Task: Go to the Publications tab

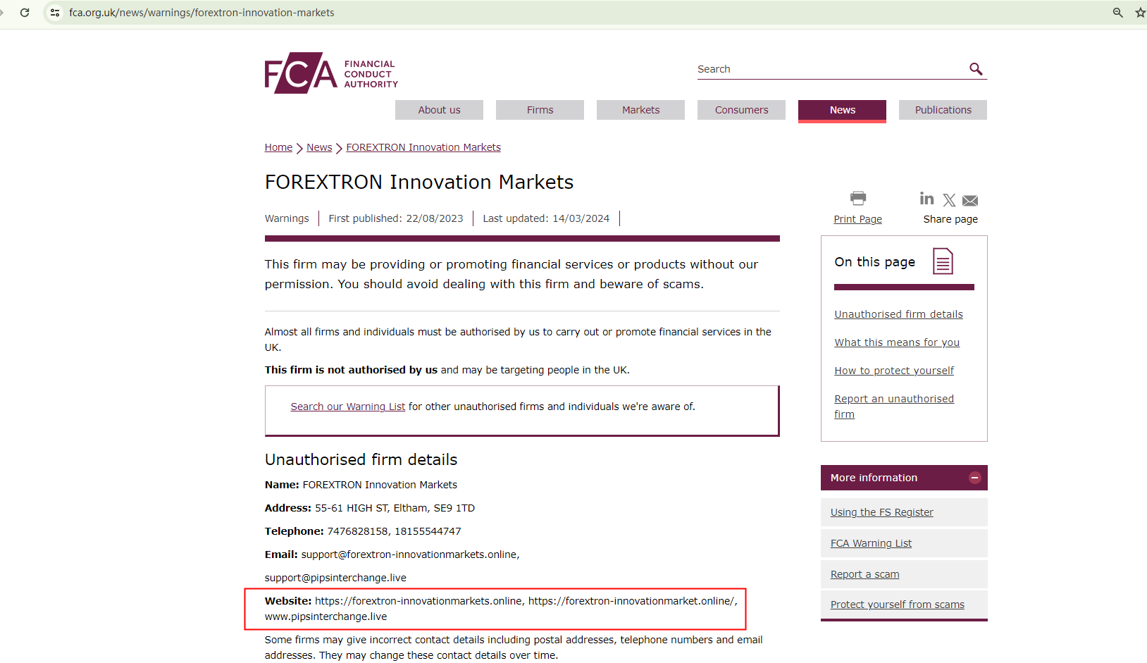Action: click(943, 110)
